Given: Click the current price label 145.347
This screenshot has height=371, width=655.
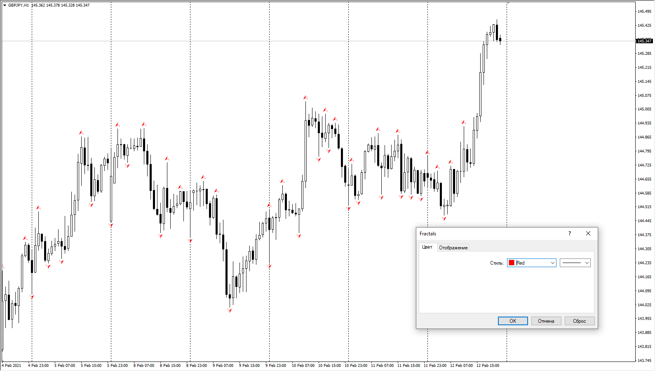Looking at the screenshot, I should click(x=644, y=41).
